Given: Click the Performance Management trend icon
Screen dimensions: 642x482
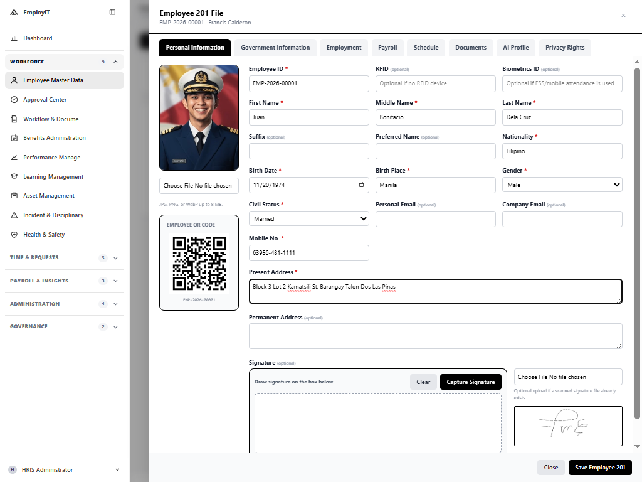Looking at the screenshot, I should (x=14, y=158).
